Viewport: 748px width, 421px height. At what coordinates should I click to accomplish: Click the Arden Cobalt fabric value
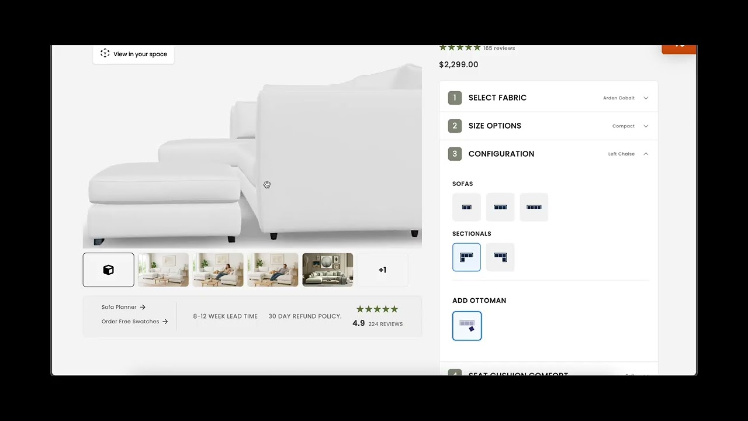click(619, 98)
